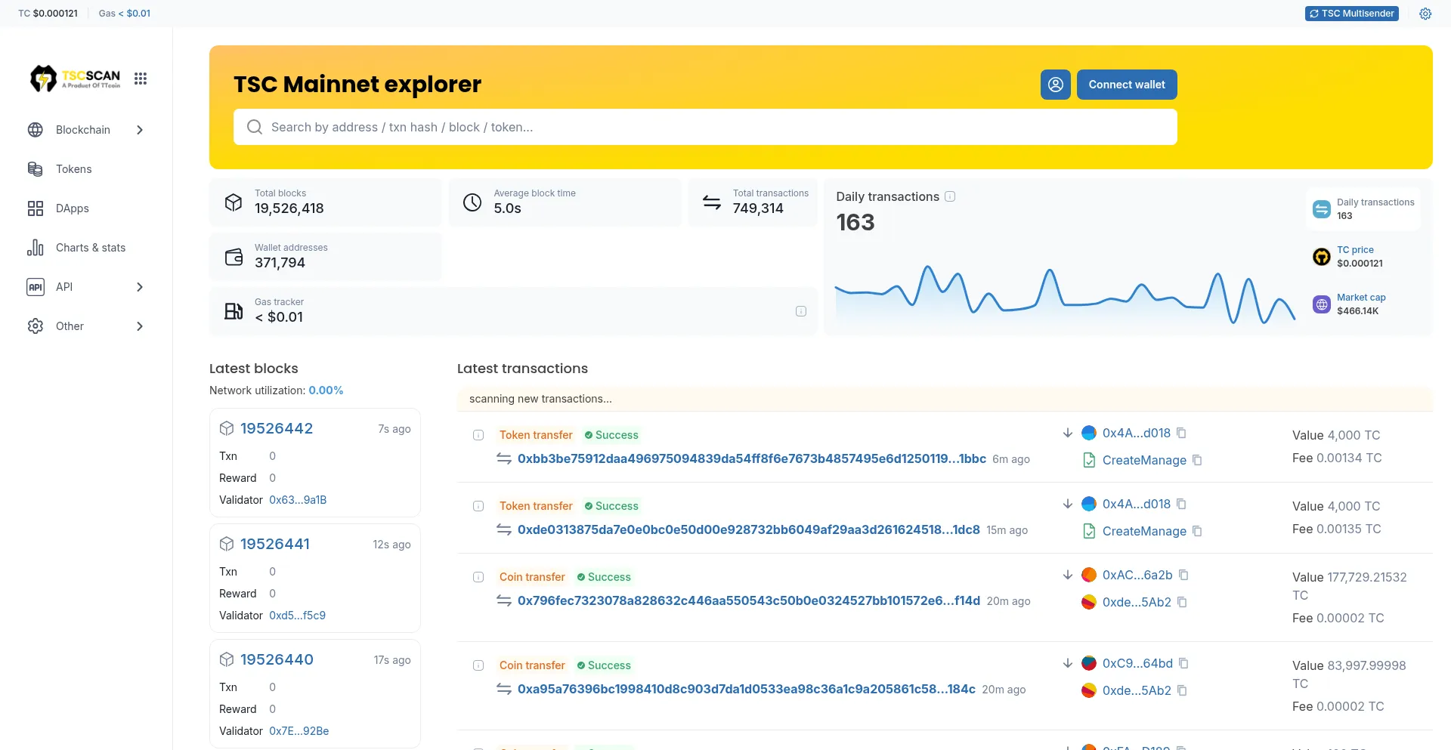Image resolution: width=1451 pixels, height=750 pixels.
Task: Click the Total blocks cube icon
Action: point(234,202)
